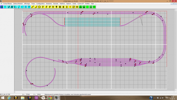Open the Interface menu
The width and height of the screenshot is (177, 100).
click(62, 4)
